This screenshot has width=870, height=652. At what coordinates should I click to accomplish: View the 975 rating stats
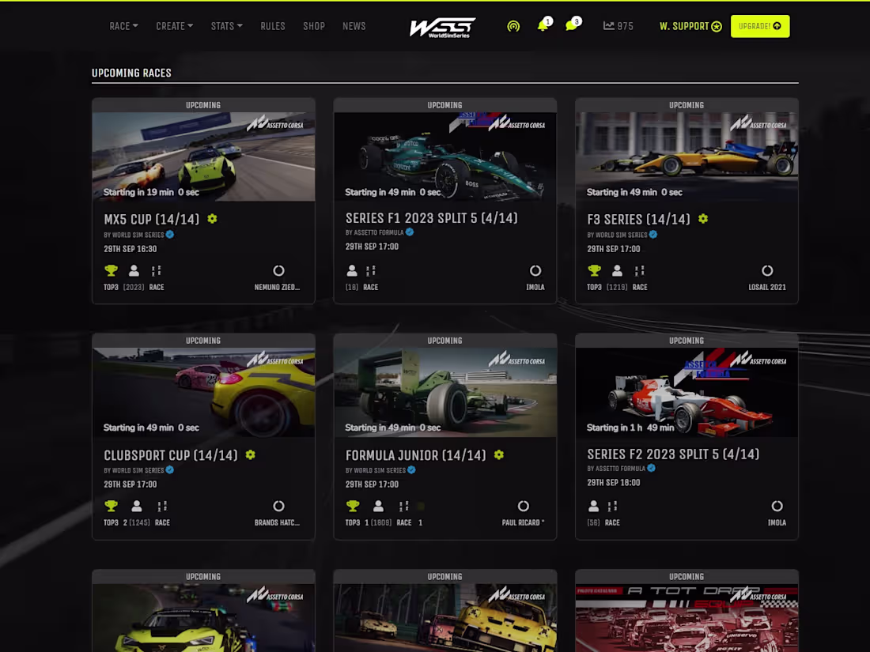click(618, 26)
